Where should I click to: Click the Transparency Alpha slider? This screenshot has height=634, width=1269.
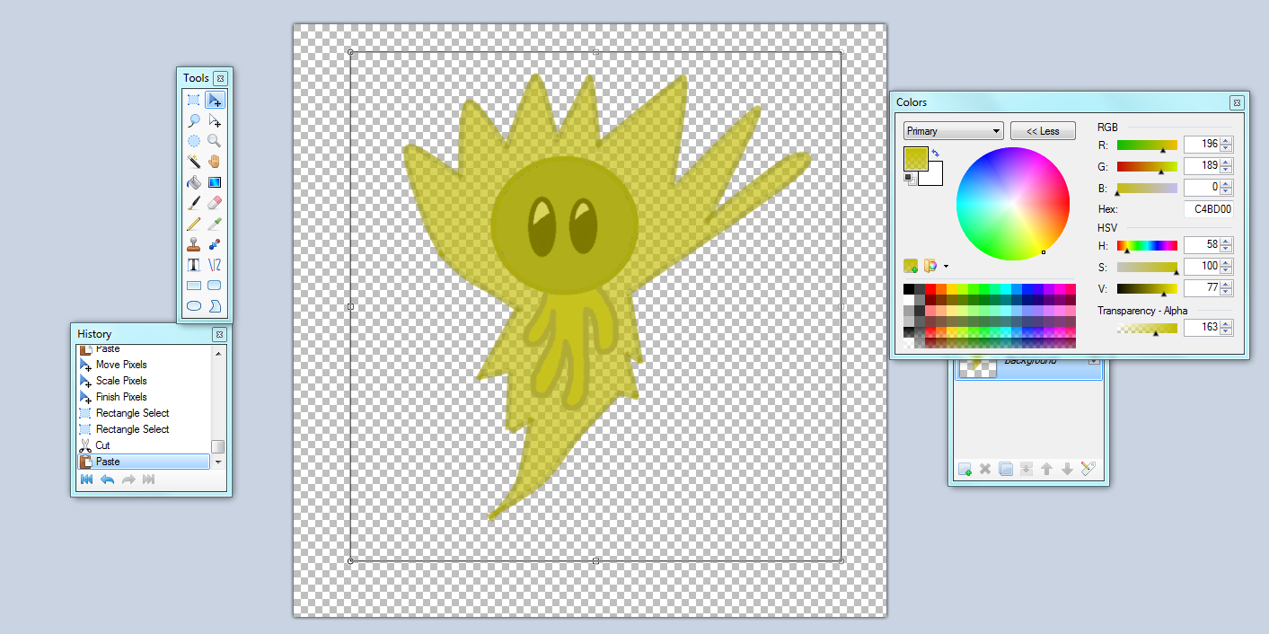(1147, 329)
